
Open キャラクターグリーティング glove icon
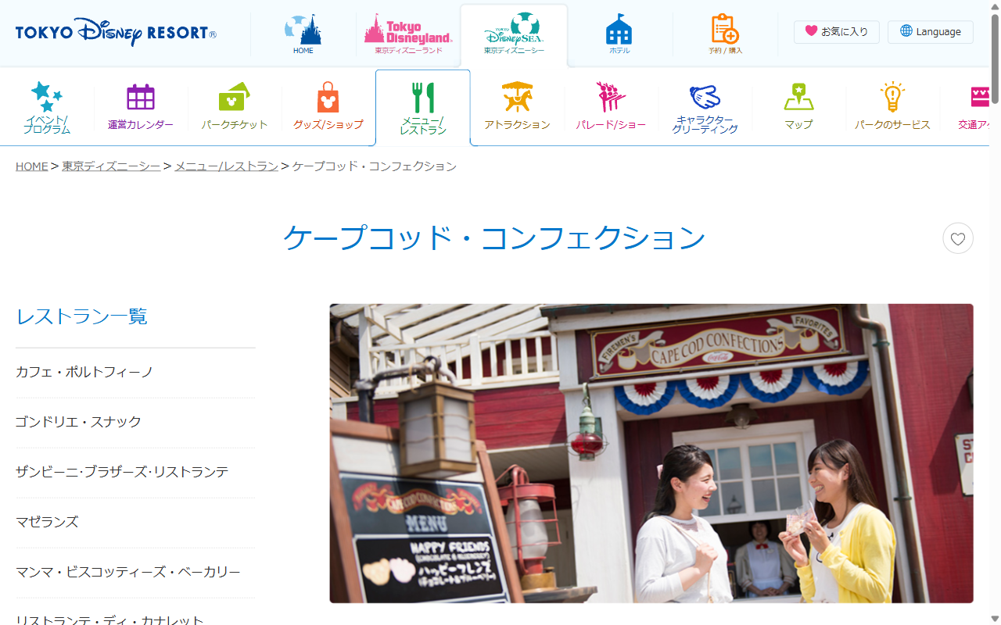705,108
